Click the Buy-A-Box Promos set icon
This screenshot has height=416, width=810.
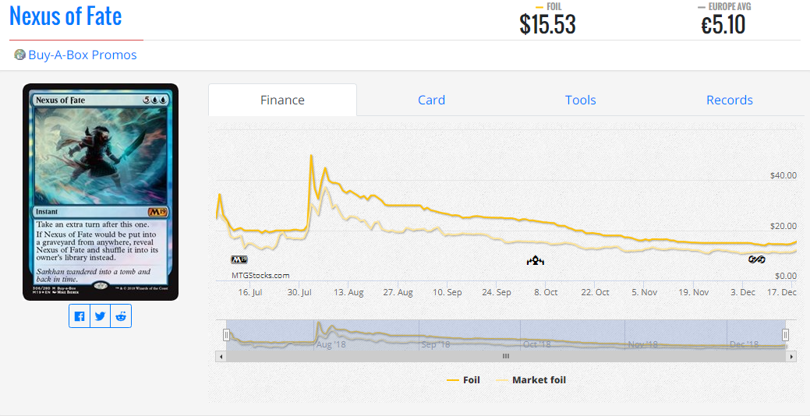(x=19, y=55)
